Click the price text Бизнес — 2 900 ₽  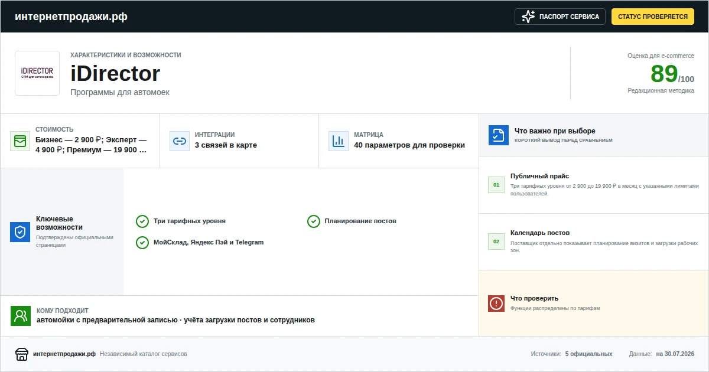click(x=69, y=140)
